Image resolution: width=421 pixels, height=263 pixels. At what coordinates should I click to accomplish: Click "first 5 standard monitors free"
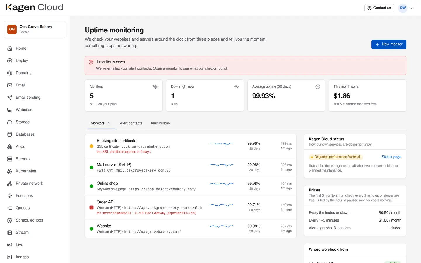click(x=355, y=104)
